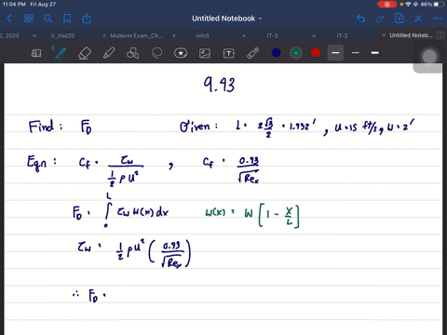Switch to the it_mid20 tab

point(62,35)
